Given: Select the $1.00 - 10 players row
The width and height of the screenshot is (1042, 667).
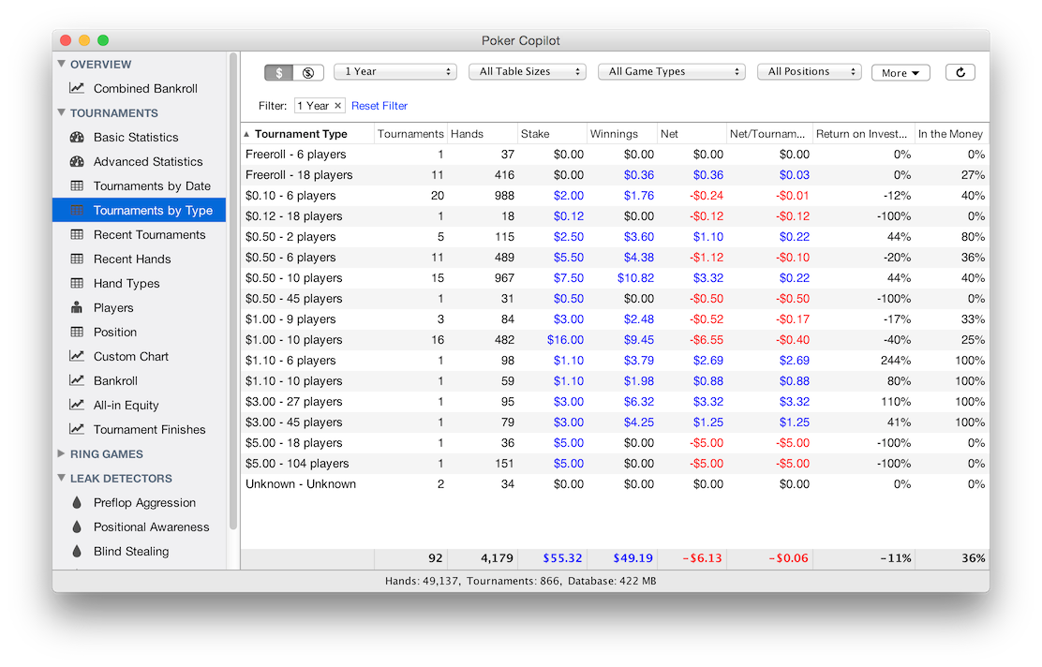Looking at the screenshot, I should click(x=615, y=339).
